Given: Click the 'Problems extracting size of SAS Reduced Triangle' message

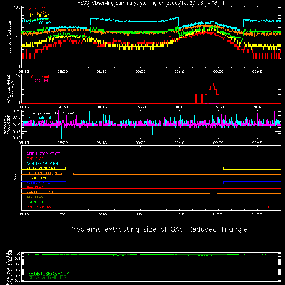Looking at the screenshot, I should point(159,229).
